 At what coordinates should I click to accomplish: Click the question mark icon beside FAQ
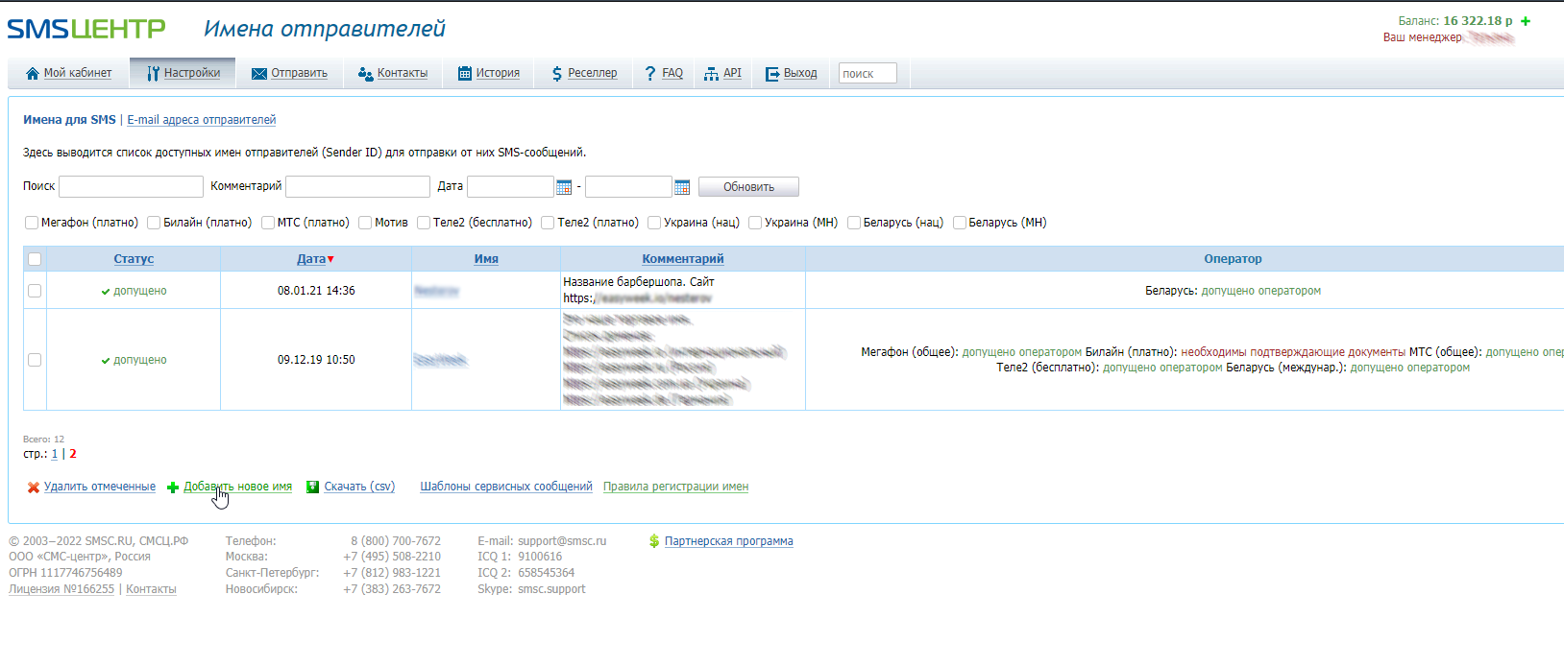tap(650, 74)
